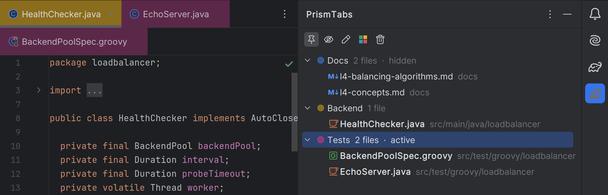
Task: Hide the PrismTabs panel with minimize dash
Action: (567, 14)
